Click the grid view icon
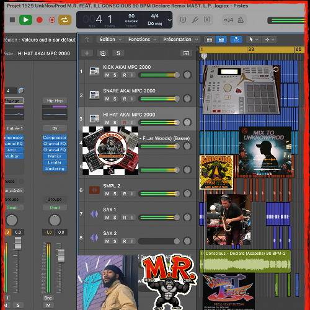 (x=210, y=40)
